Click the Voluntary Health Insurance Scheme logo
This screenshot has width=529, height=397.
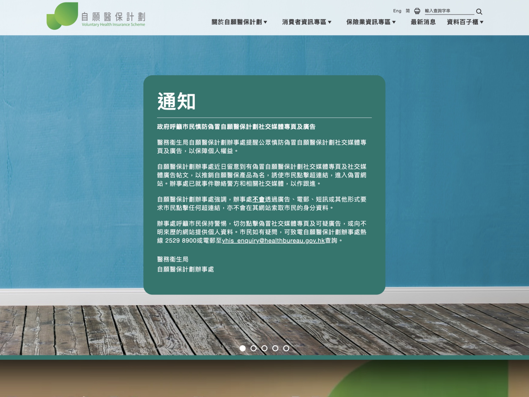[x=96, y=16]
